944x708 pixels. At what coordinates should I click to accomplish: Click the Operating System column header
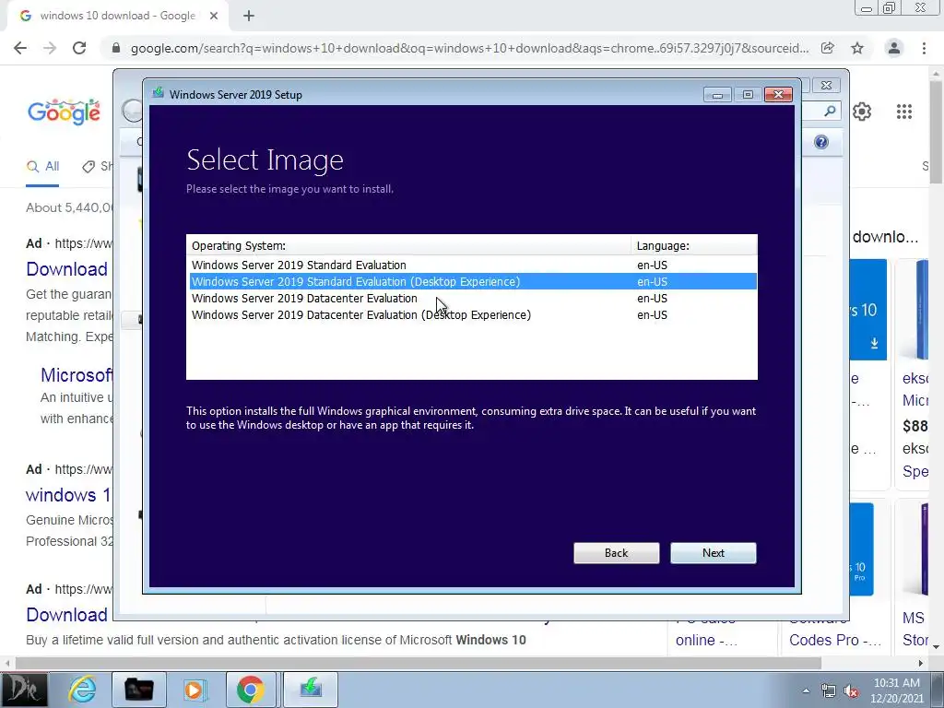[x=408, y=245]
